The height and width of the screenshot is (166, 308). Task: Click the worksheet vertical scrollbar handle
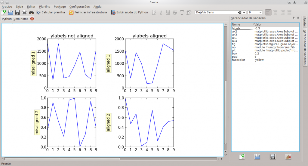[x=226, y=112]
